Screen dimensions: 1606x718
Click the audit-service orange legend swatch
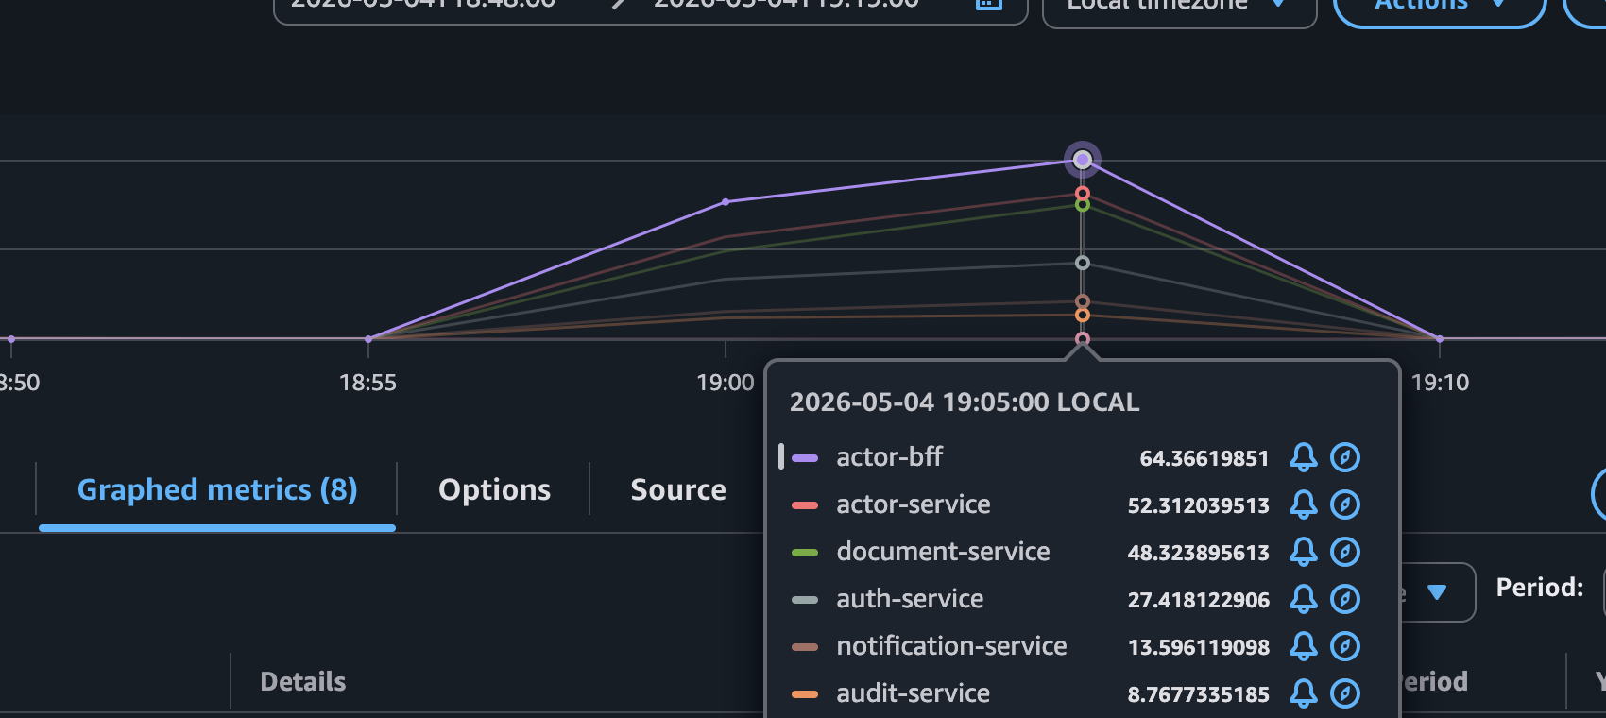805,694
